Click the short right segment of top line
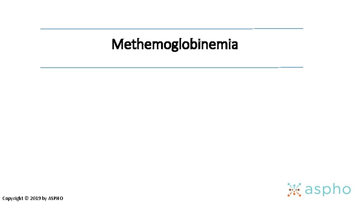This screenshot has height=203, width=362. tap(279, 28)
